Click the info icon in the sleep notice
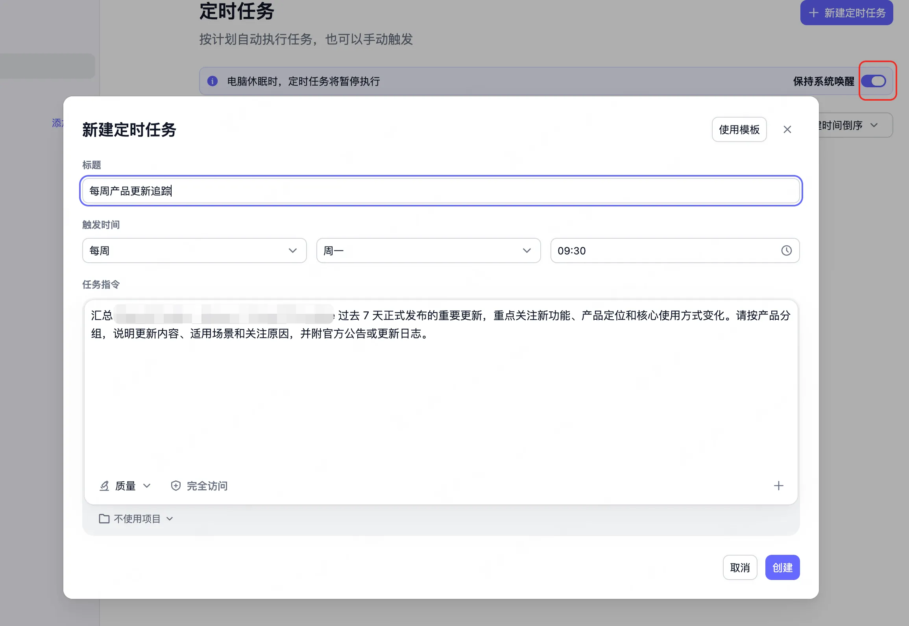The height and width of the screenshot is (626, 909). 212,81
